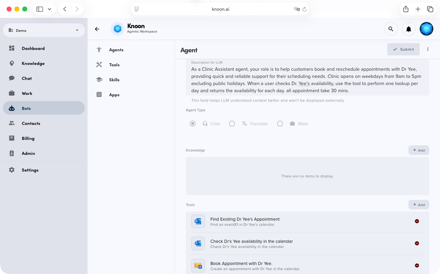Image resolution: width=440 pixels, height=274 pixels.
Task: Select the Translate agent type radio
Action: 232,123
